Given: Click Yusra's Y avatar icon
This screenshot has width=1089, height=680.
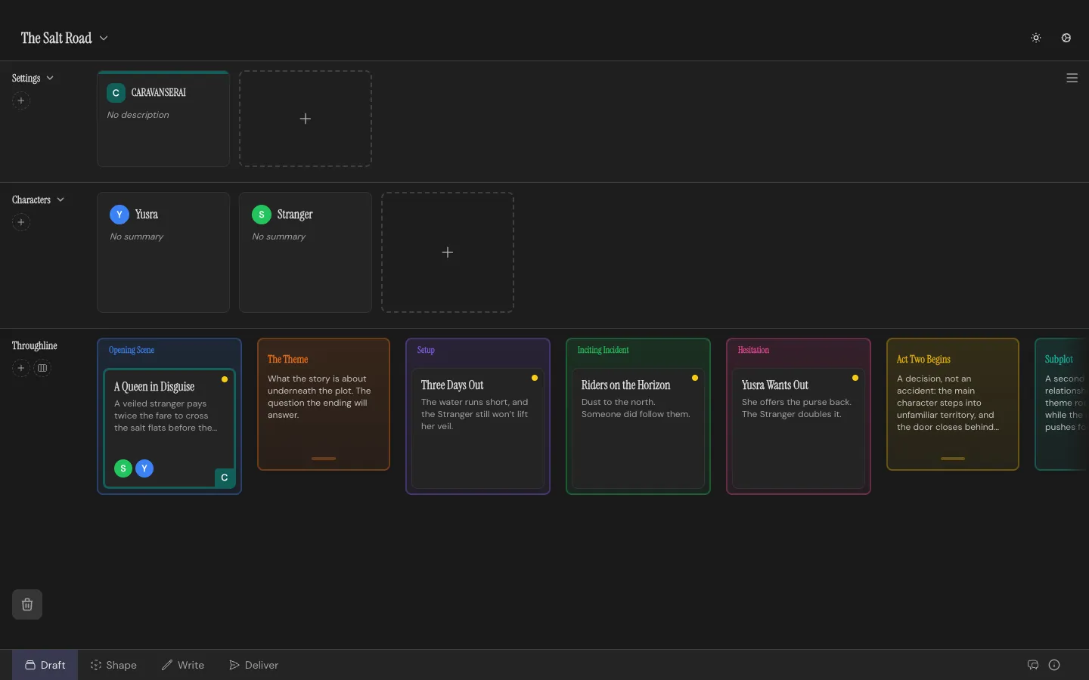Looking at the screenshot, I should coord(119,215).
